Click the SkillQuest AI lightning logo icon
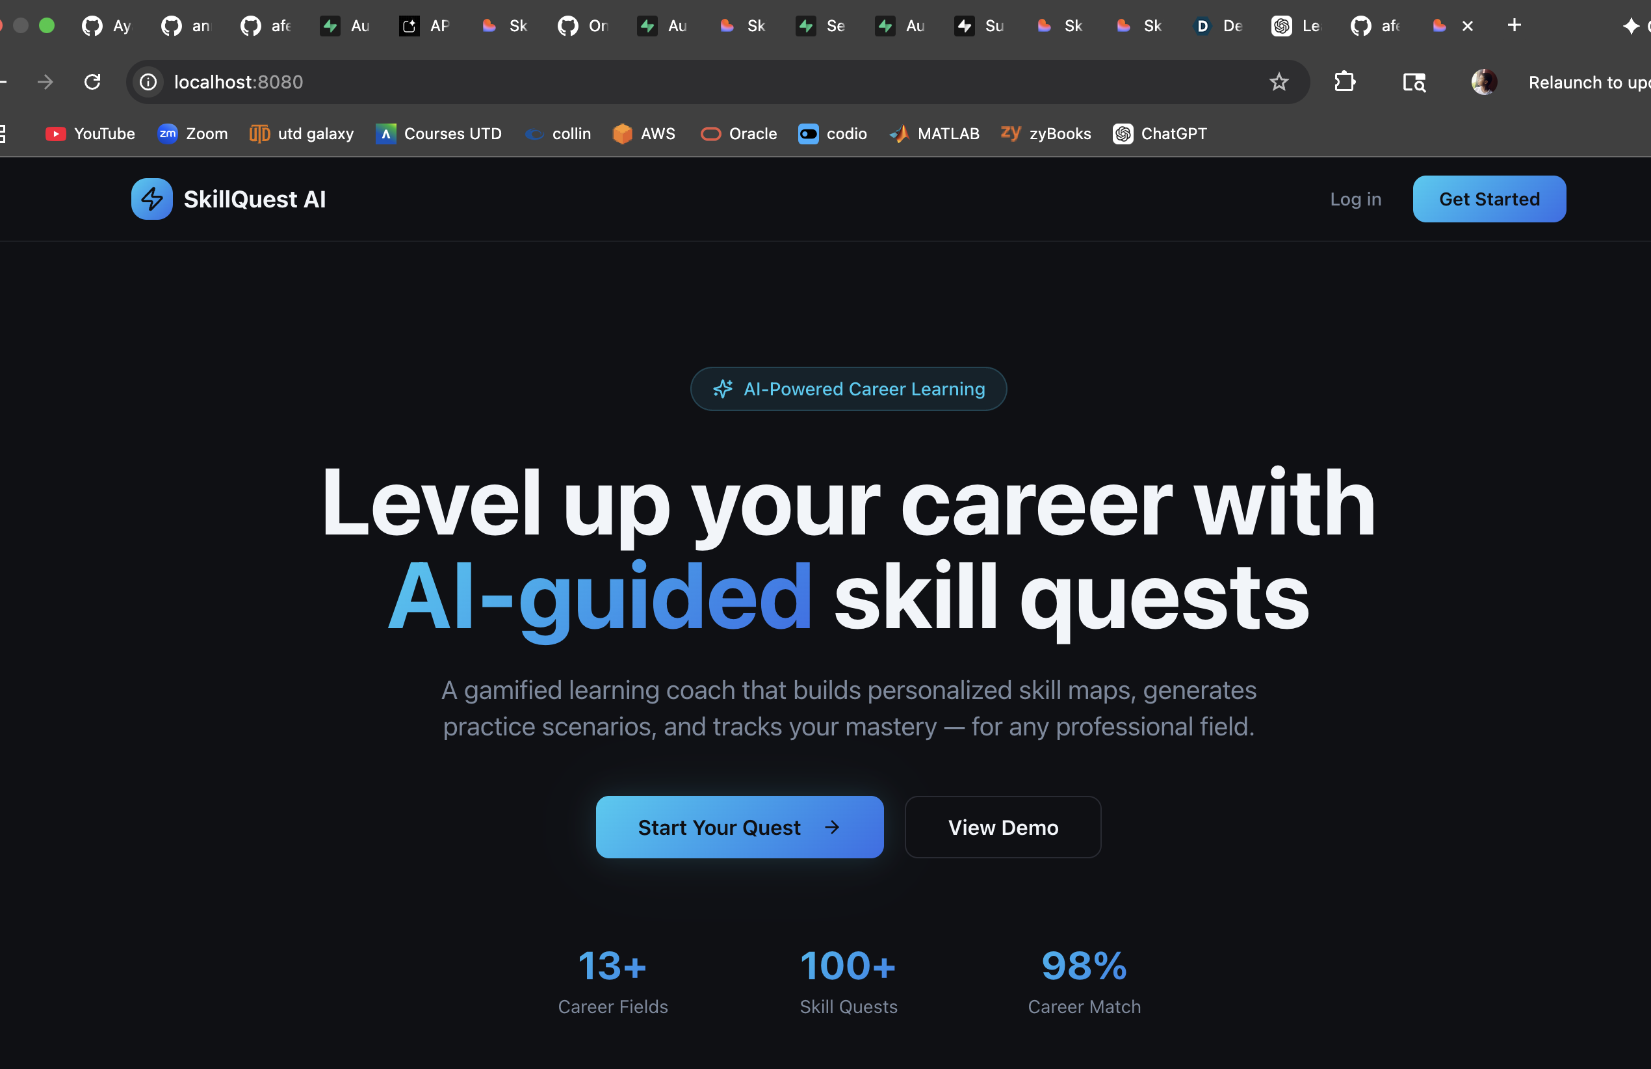This screenshot has width=1651, height=1069. point(152,199)
